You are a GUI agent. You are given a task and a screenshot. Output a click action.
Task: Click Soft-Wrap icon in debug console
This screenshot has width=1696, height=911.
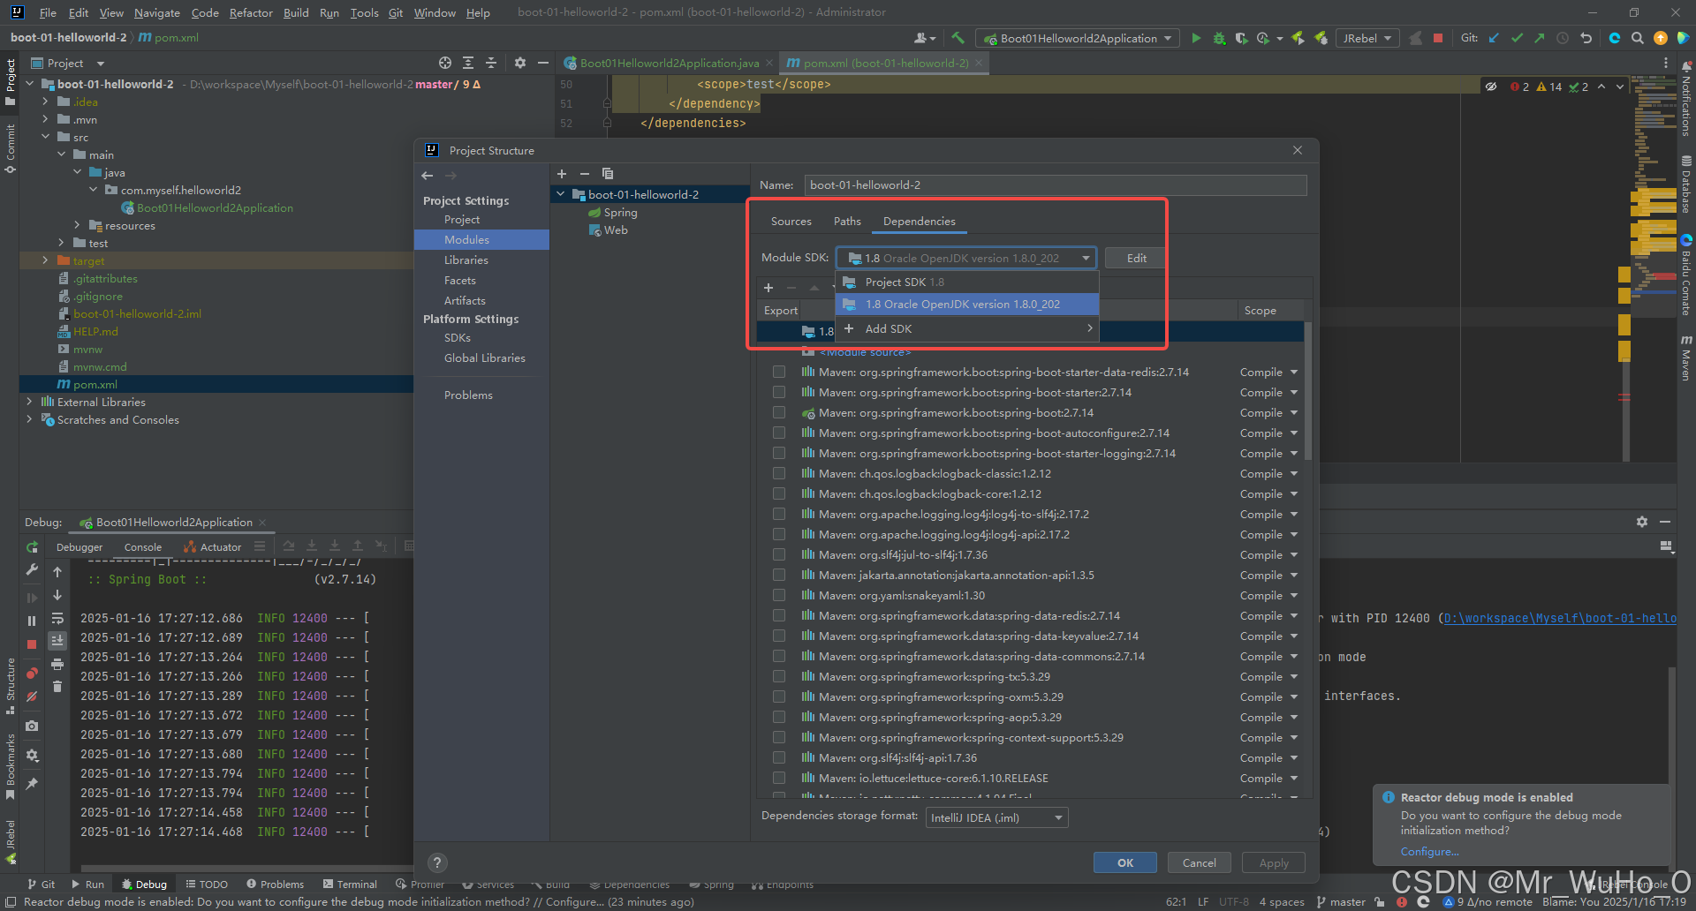[57, 618]
